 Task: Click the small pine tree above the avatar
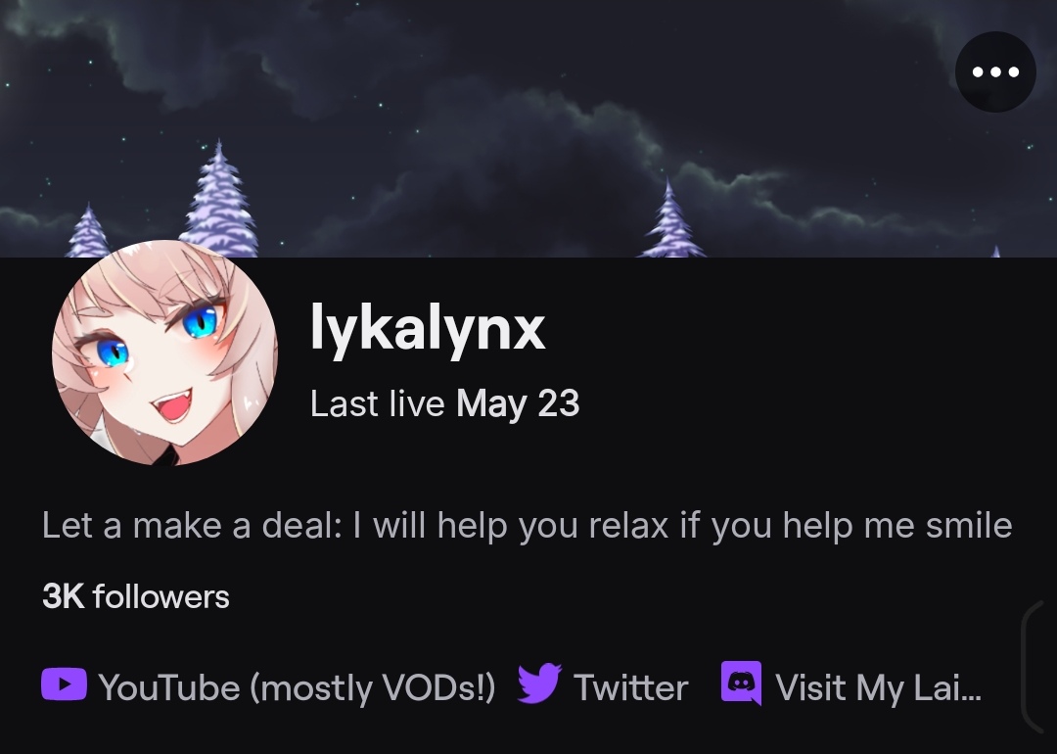[88, 231]
